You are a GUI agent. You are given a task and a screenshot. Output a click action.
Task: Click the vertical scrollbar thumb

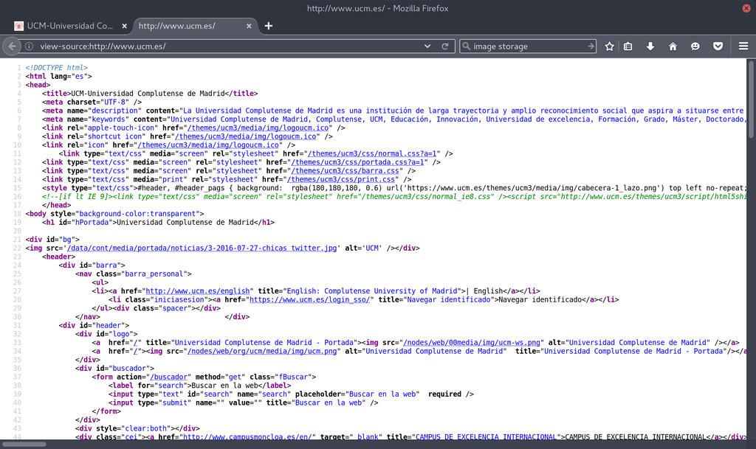point(751,99)
